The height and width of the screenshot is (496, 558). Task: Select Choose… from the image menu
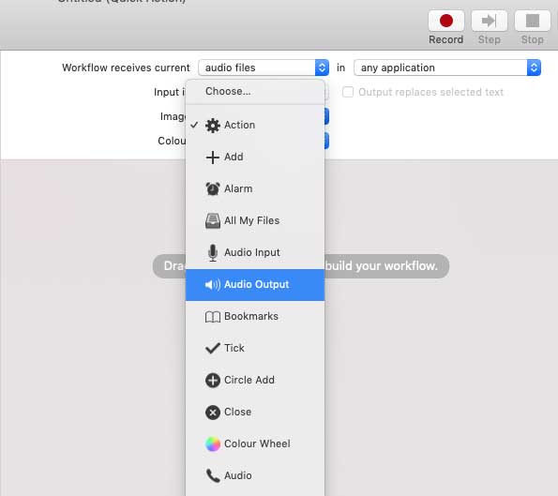(x=255, y=92)
